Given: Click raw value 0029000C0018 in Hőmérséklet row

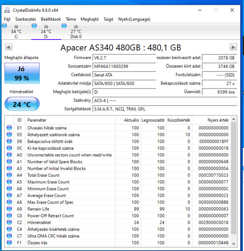Looking at the screenshot, I should [213, 222].
